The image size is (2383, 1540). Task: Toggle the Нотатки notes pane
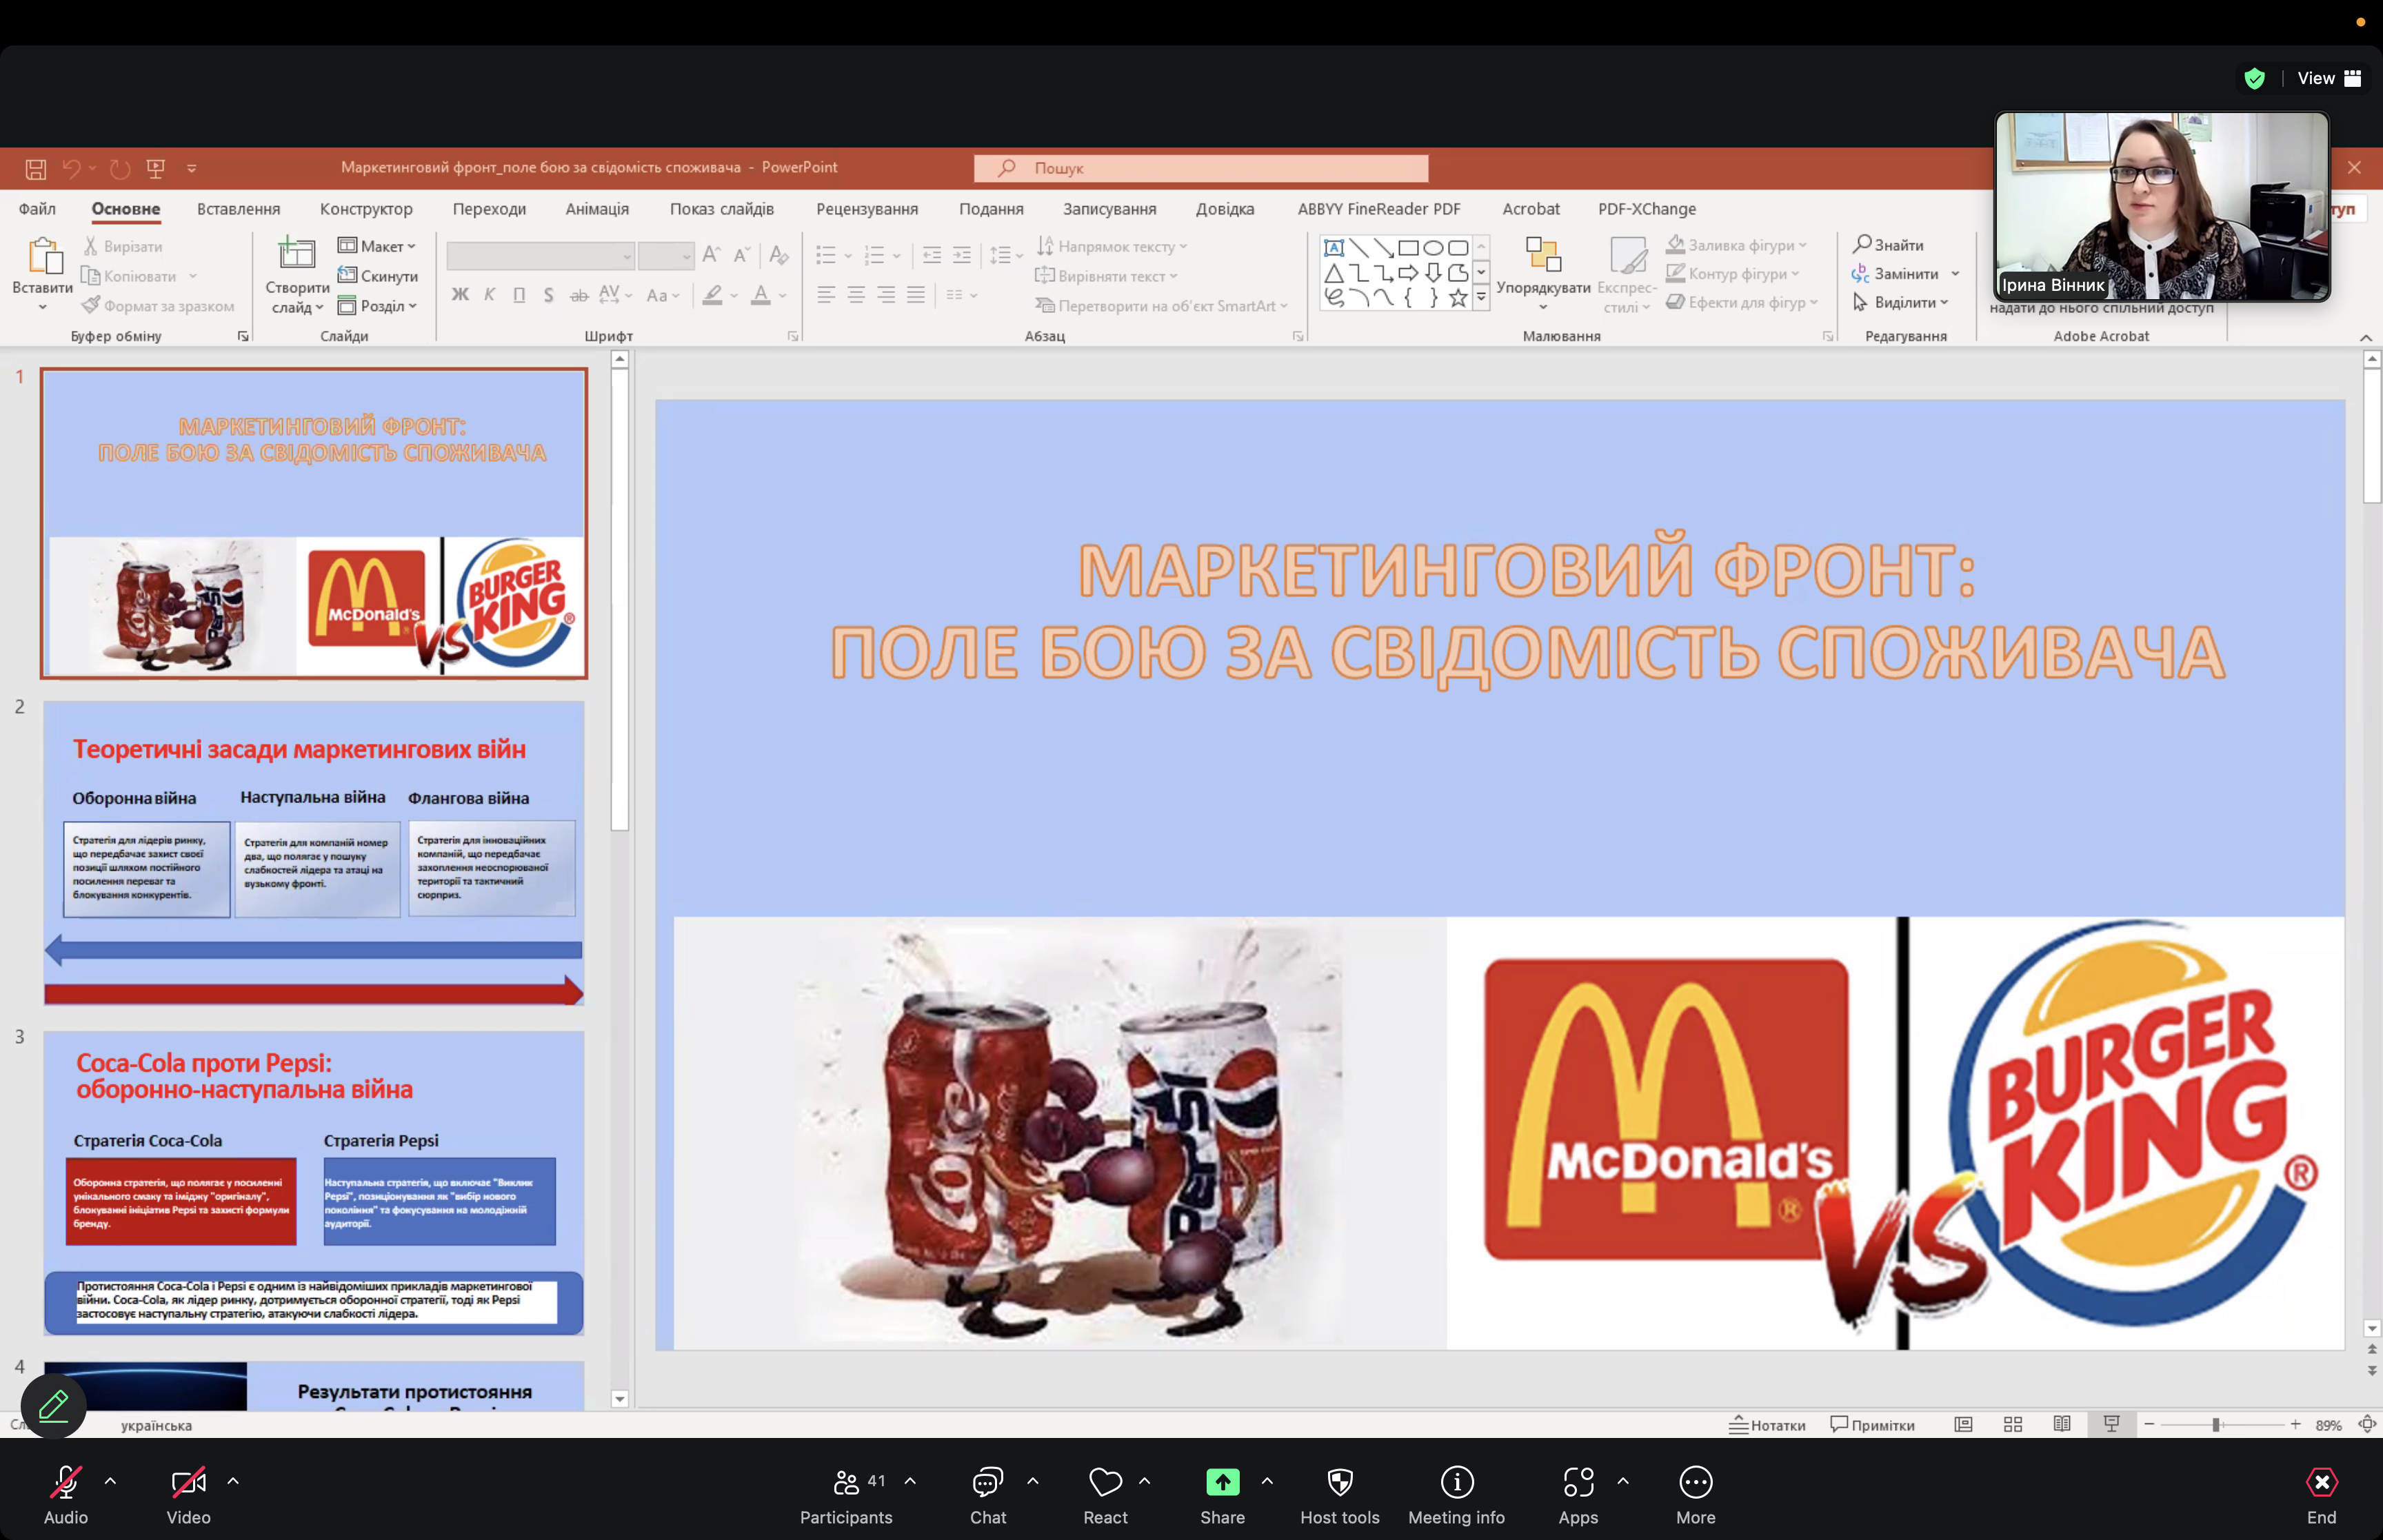1767,1425
